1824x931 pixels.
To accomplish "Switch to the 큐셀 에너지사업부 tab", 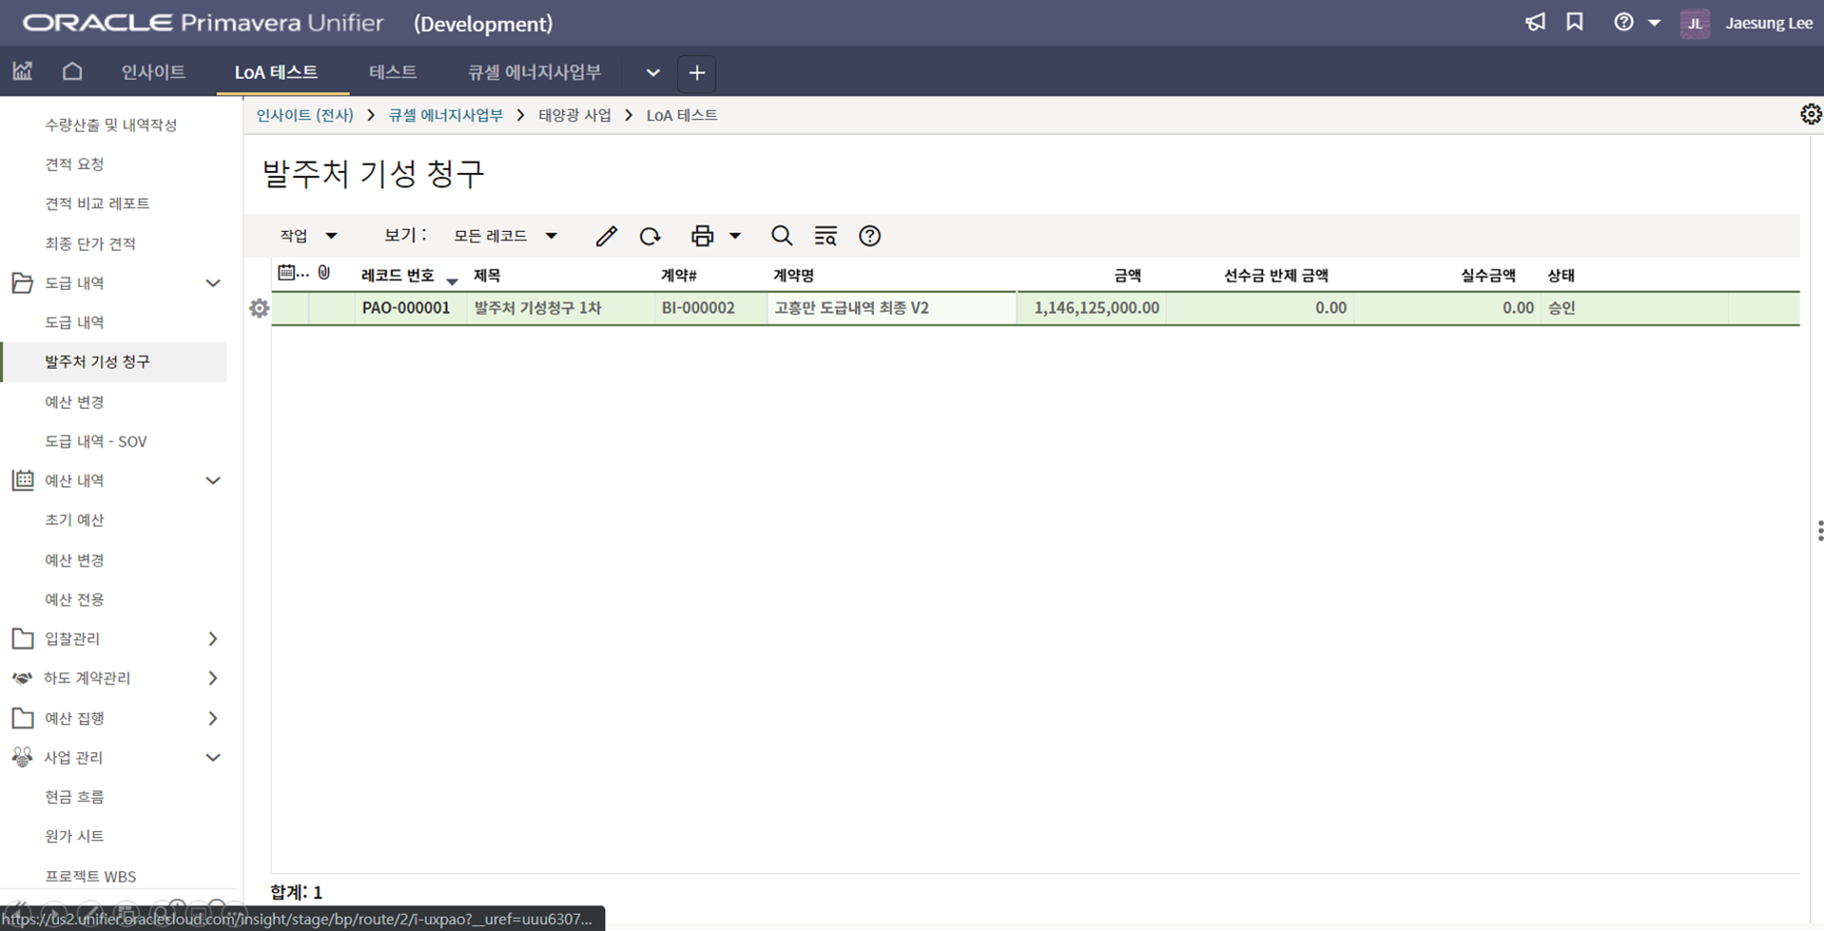I will point(534,72).
